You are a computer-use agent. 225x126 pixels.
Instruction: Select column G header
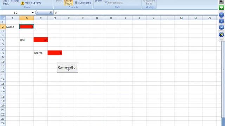(x=97, y=18)
